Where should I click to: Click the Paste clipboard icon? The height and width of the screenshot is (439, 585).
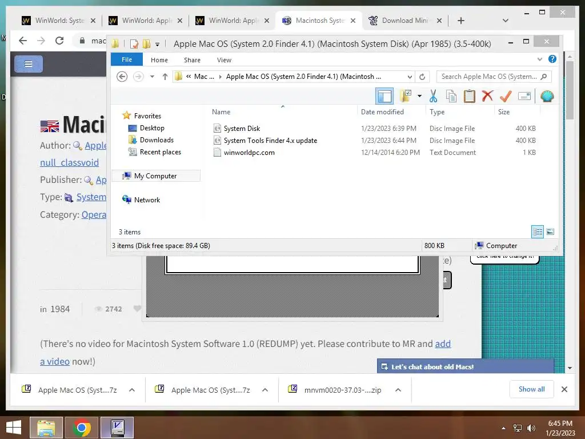click(470, 96)
